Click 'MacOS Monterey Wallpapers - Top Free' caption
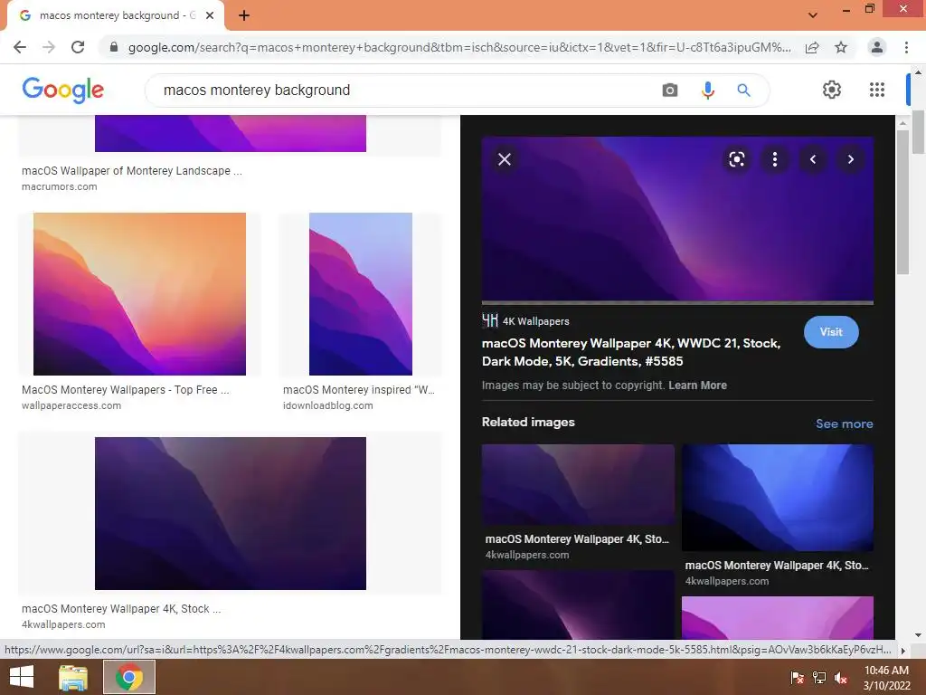The width and height of the screenshot is (926, 695). [125, 390]
